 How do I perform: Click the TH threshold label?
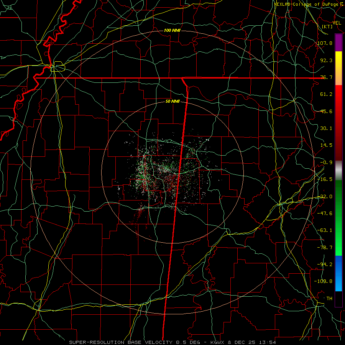(329, 299)
